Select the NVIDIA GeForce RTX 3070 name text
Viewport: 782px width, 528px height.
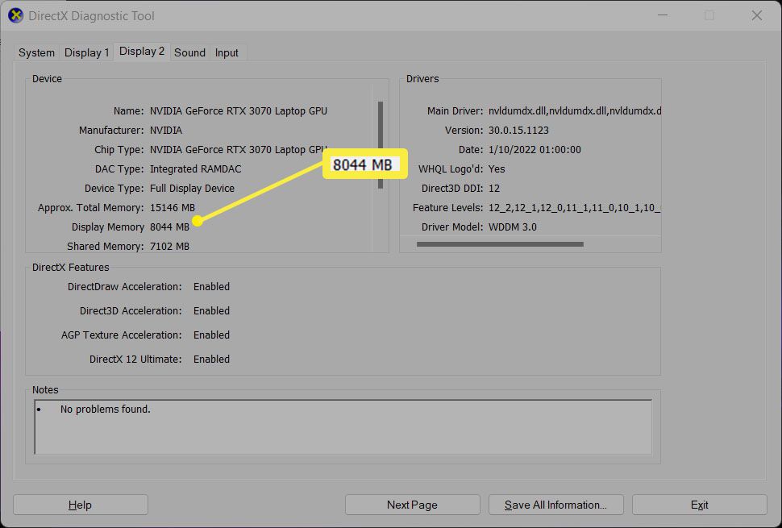(238, 110)
